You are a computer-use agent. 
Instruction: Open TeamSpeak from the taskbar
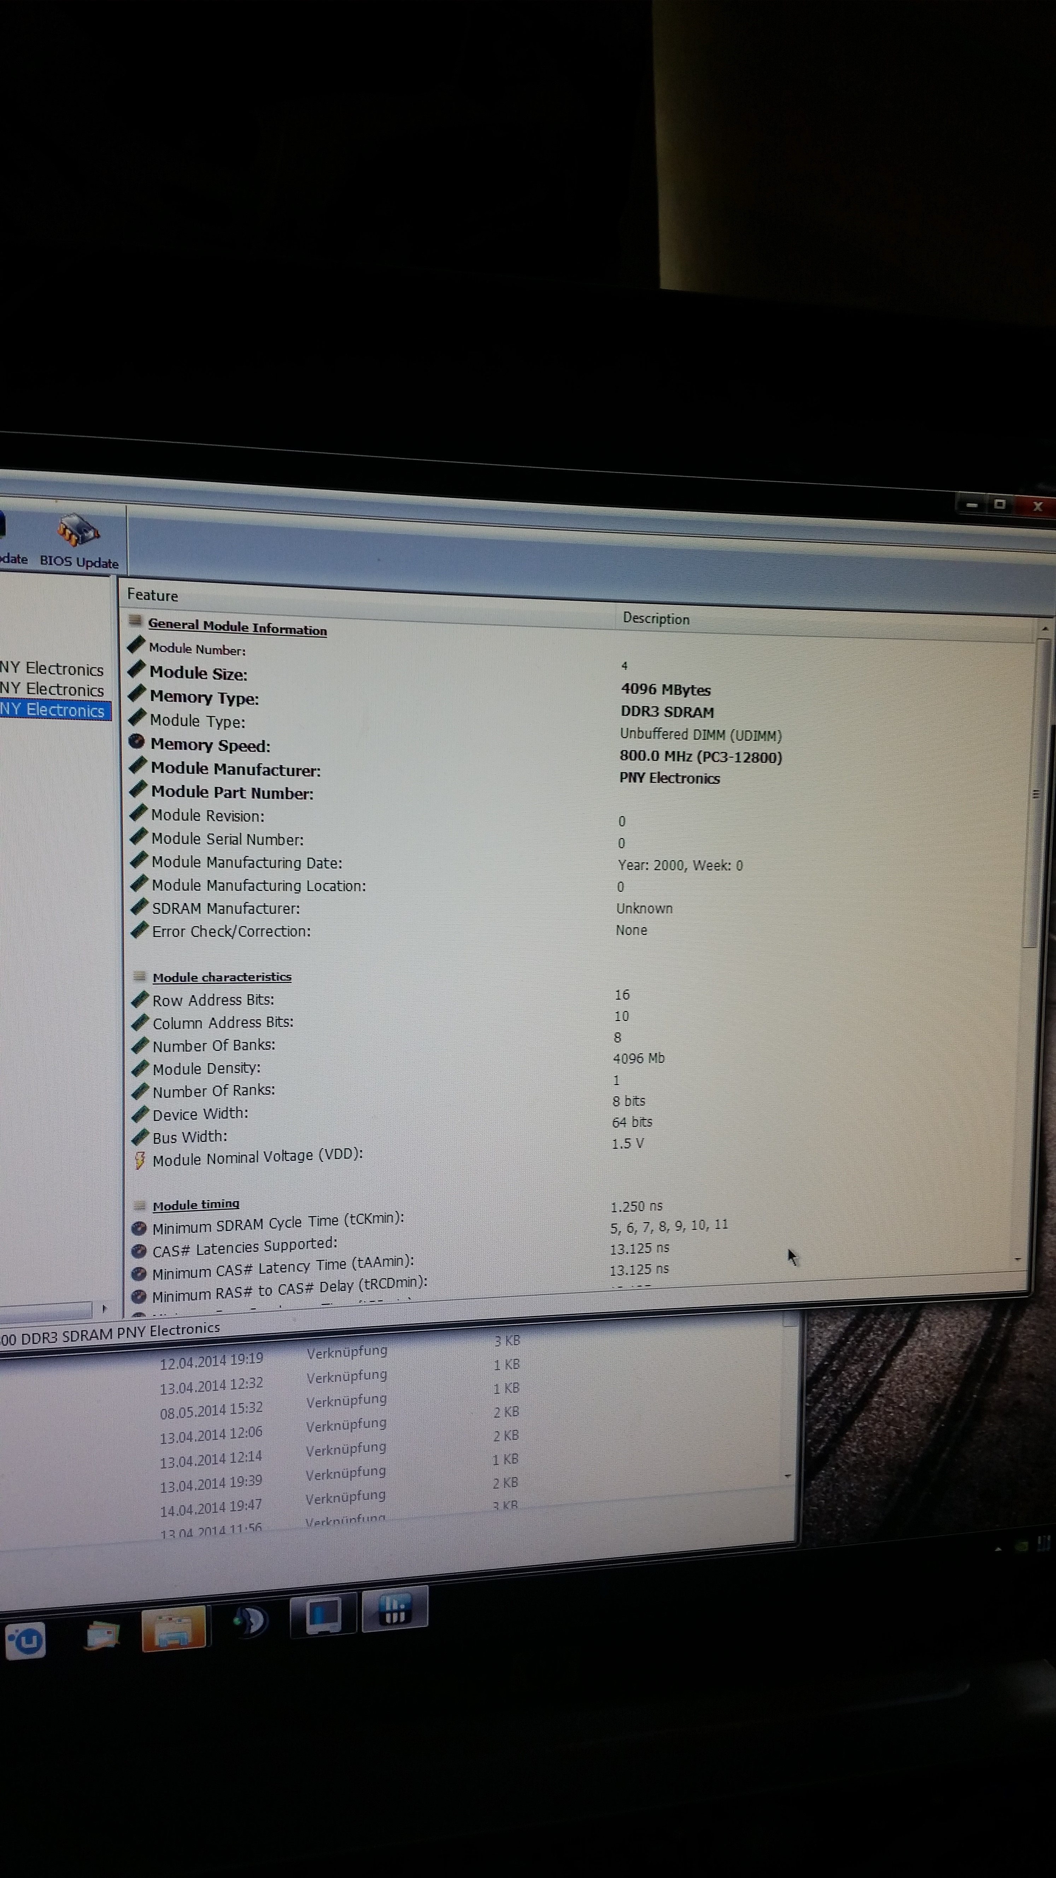click(250, 1621)
